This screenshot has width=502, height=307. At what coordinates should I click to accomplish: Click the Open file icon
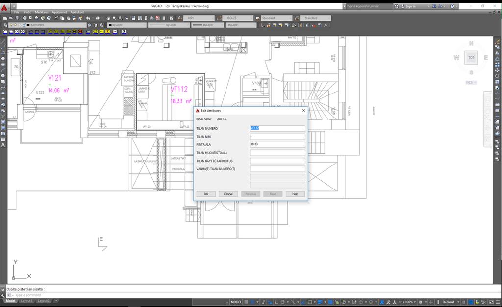(11, 18)
